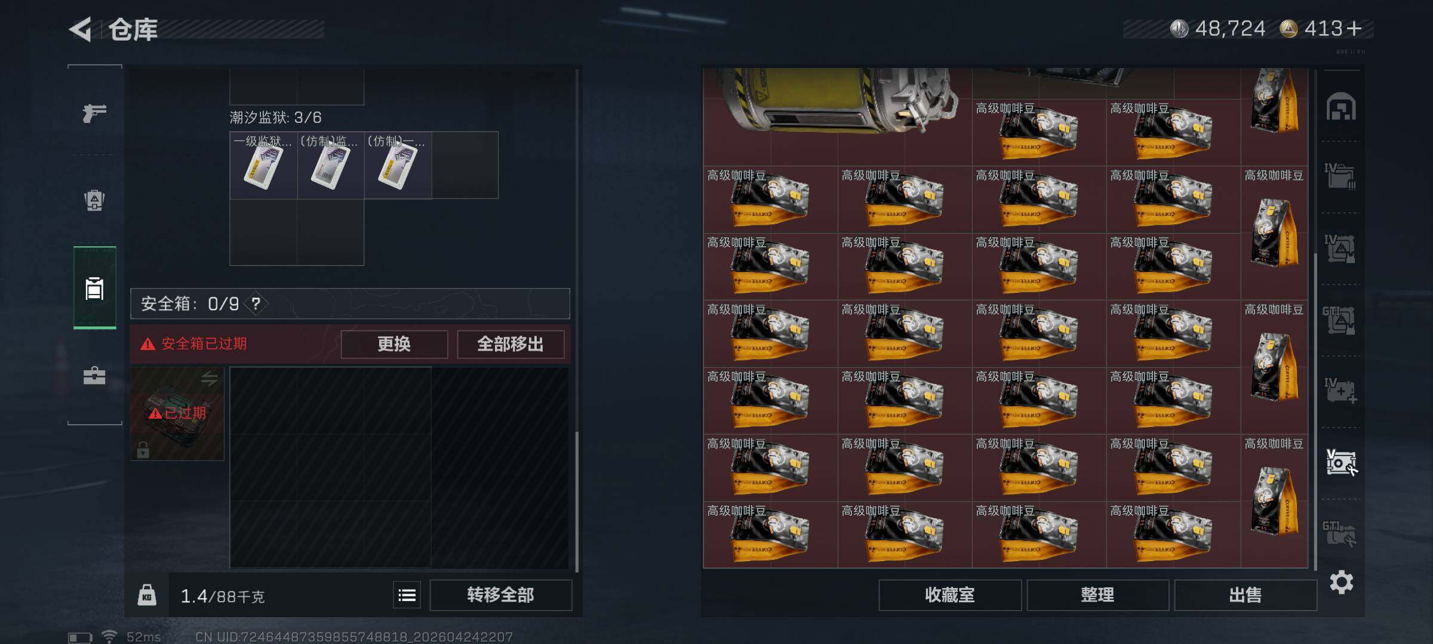Image resolution: width=1433 pixels, height=644 pixels.
Task: Click 整理 to sort the warehouse
Action: coord(1097,595)
